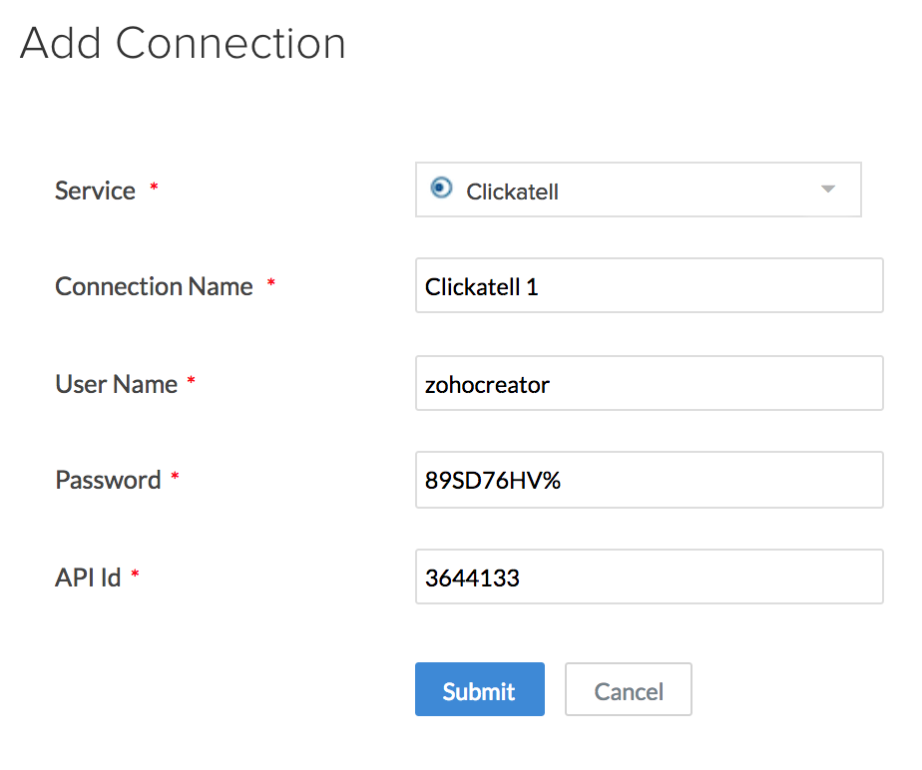
Task: Expand the Service dropdown arrow
Action: point(827,190)
